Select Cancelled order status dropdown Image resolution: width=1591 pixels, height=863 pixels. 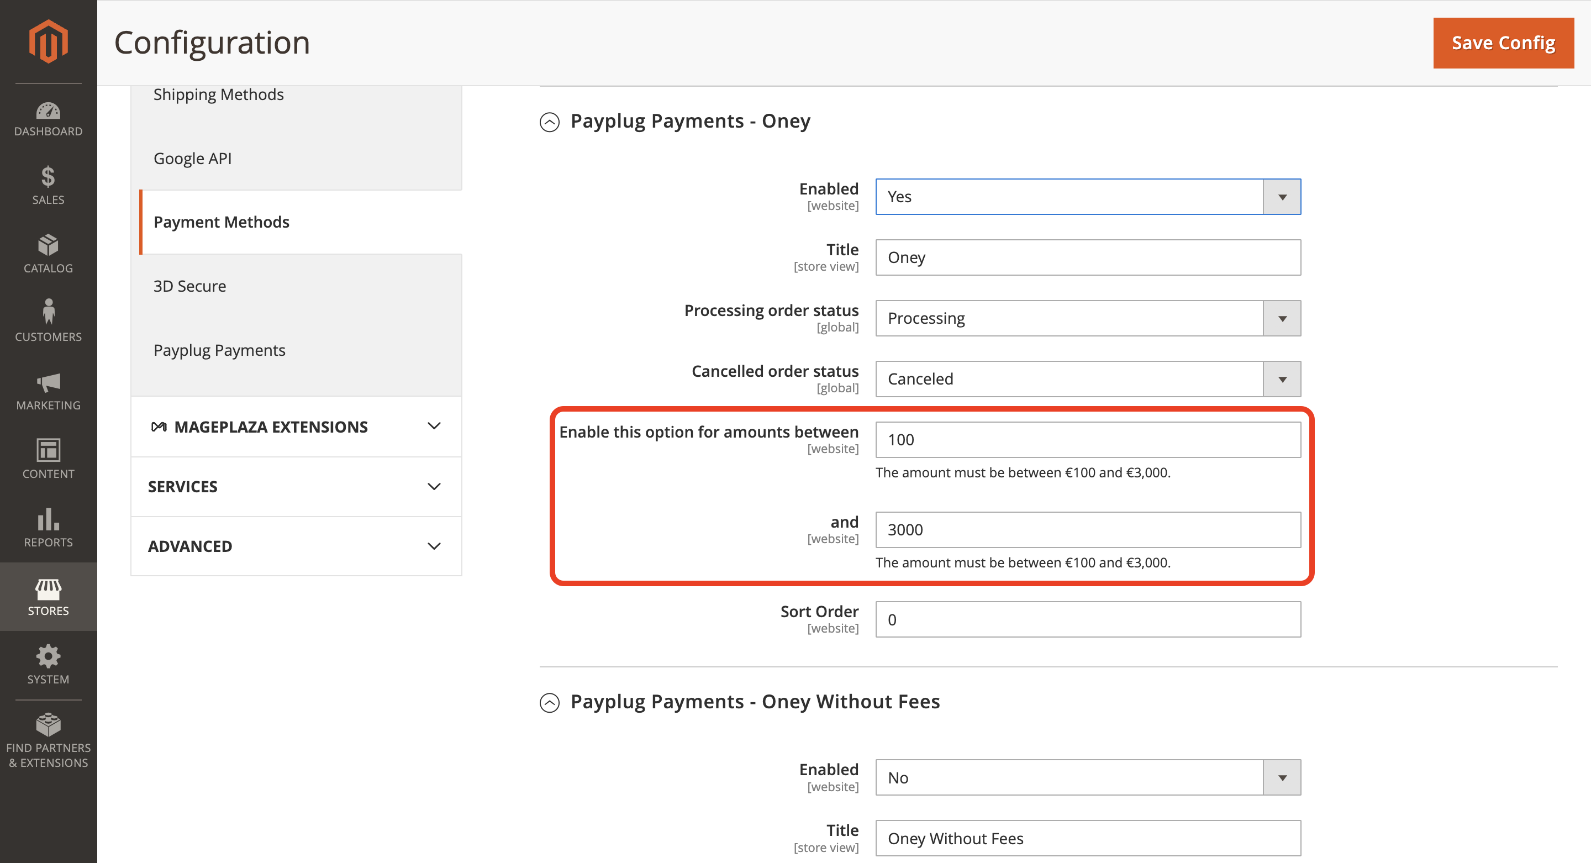(1088, 378)
